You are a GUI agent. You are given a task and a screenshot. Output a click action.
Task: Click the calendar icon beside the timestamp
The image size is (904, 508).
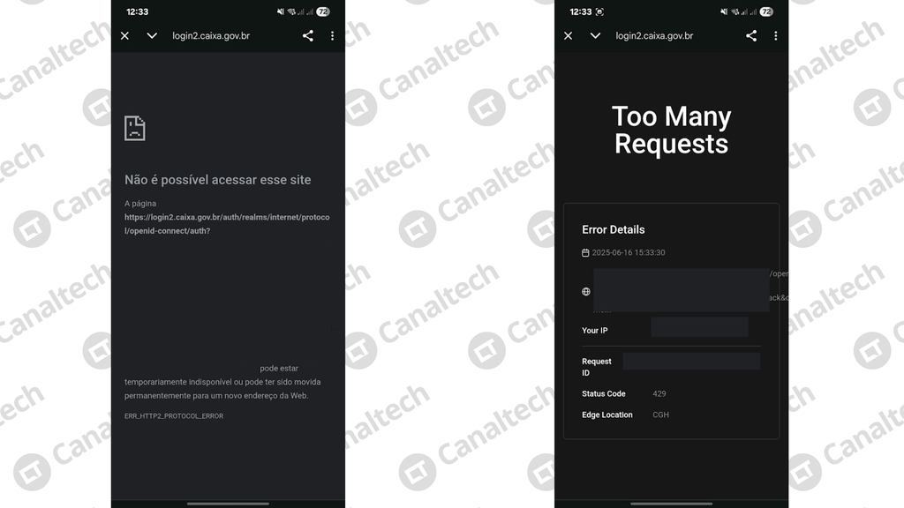(x=585, y=253)
